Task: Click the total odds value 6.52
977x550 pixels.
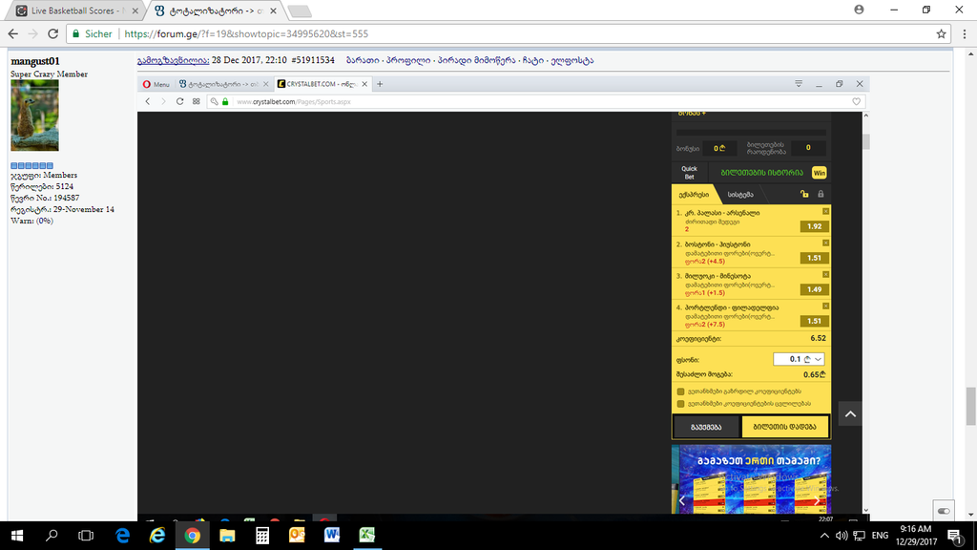Action: point(818,338)
